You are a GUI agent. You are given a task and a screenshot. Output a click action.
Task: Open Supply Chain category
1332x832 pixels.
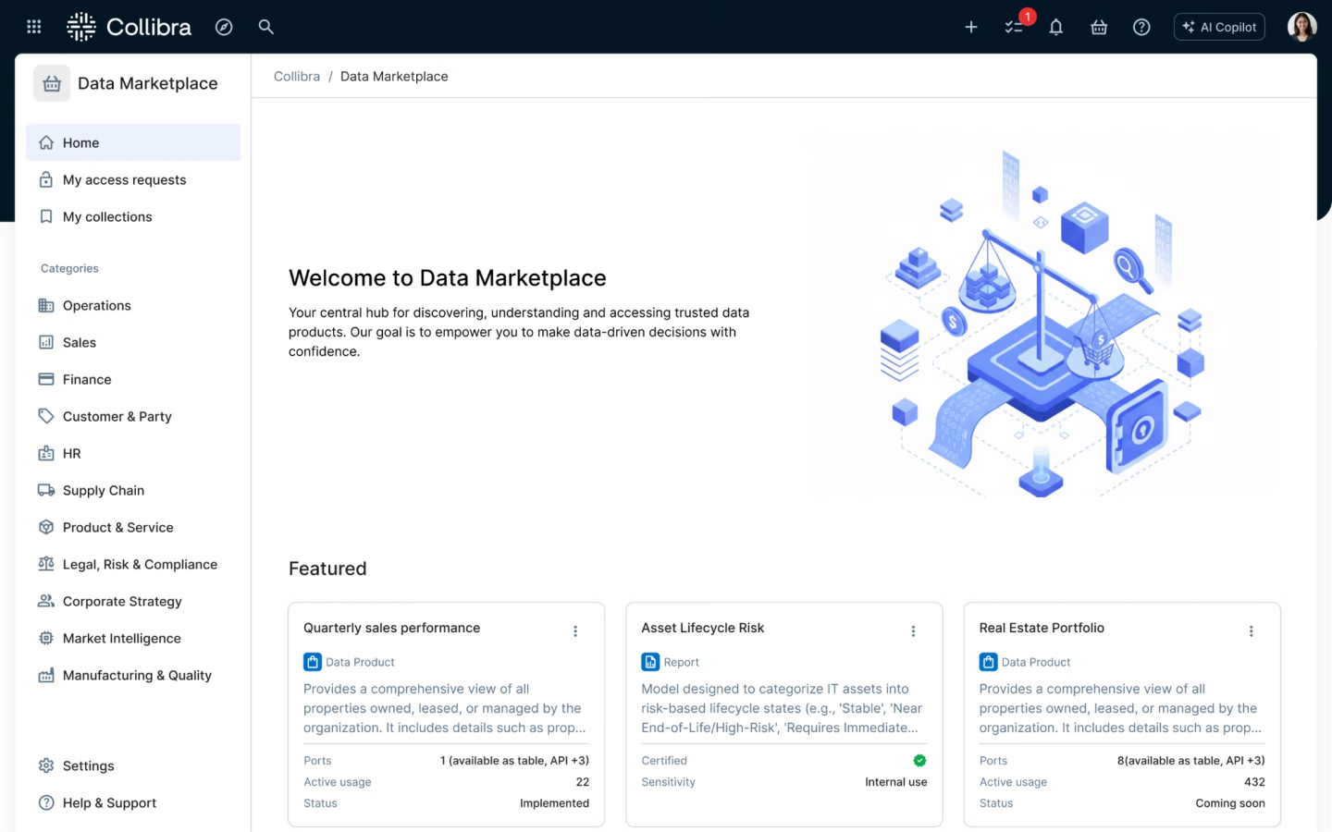click(x=103, y=490)
